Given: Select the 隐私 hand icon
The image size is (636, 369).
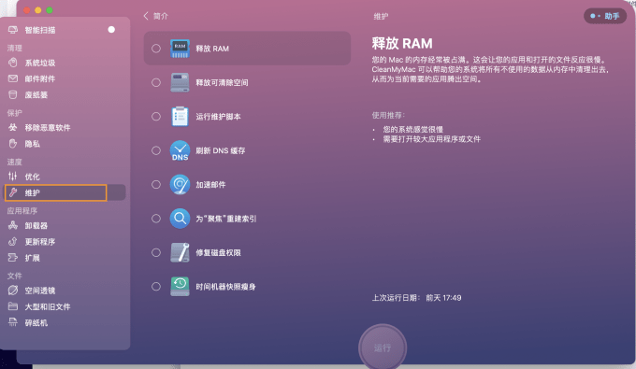Looking at the screenshot, I should point(13,143).
